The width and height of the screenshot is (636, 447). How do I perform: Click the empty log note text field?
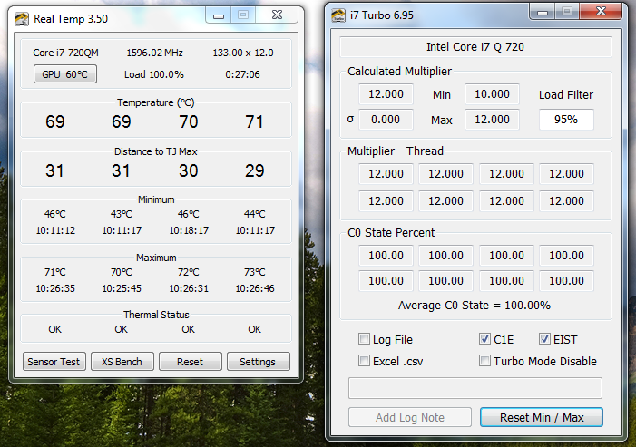click(475, 388)
